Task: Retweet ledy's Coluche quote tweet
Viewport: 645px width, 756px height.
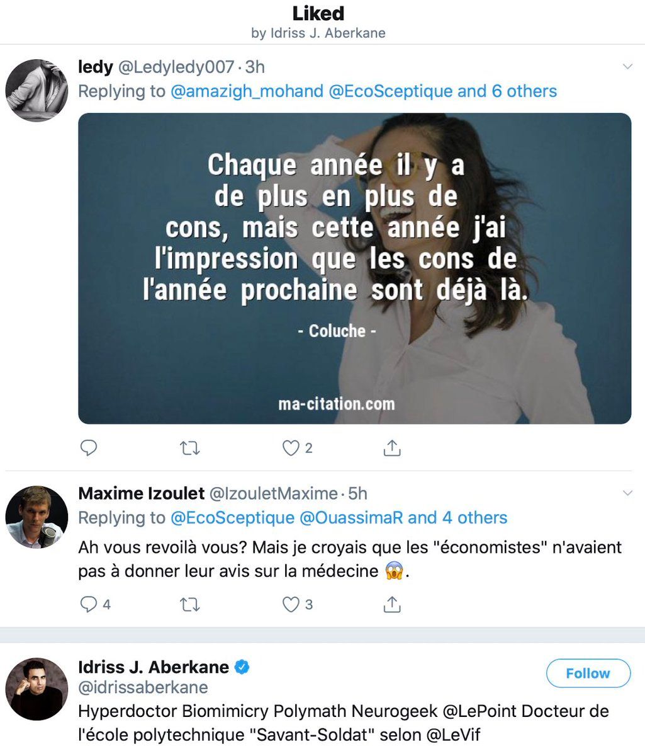Action: click(x=189, y=448)
